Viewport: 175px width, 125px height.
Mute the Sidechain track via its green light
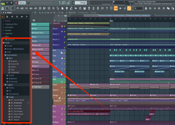tap(65, 26)
